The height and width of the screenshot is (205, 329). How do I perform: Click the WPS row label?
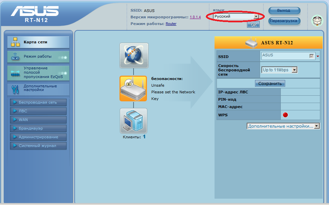point(223,115)
